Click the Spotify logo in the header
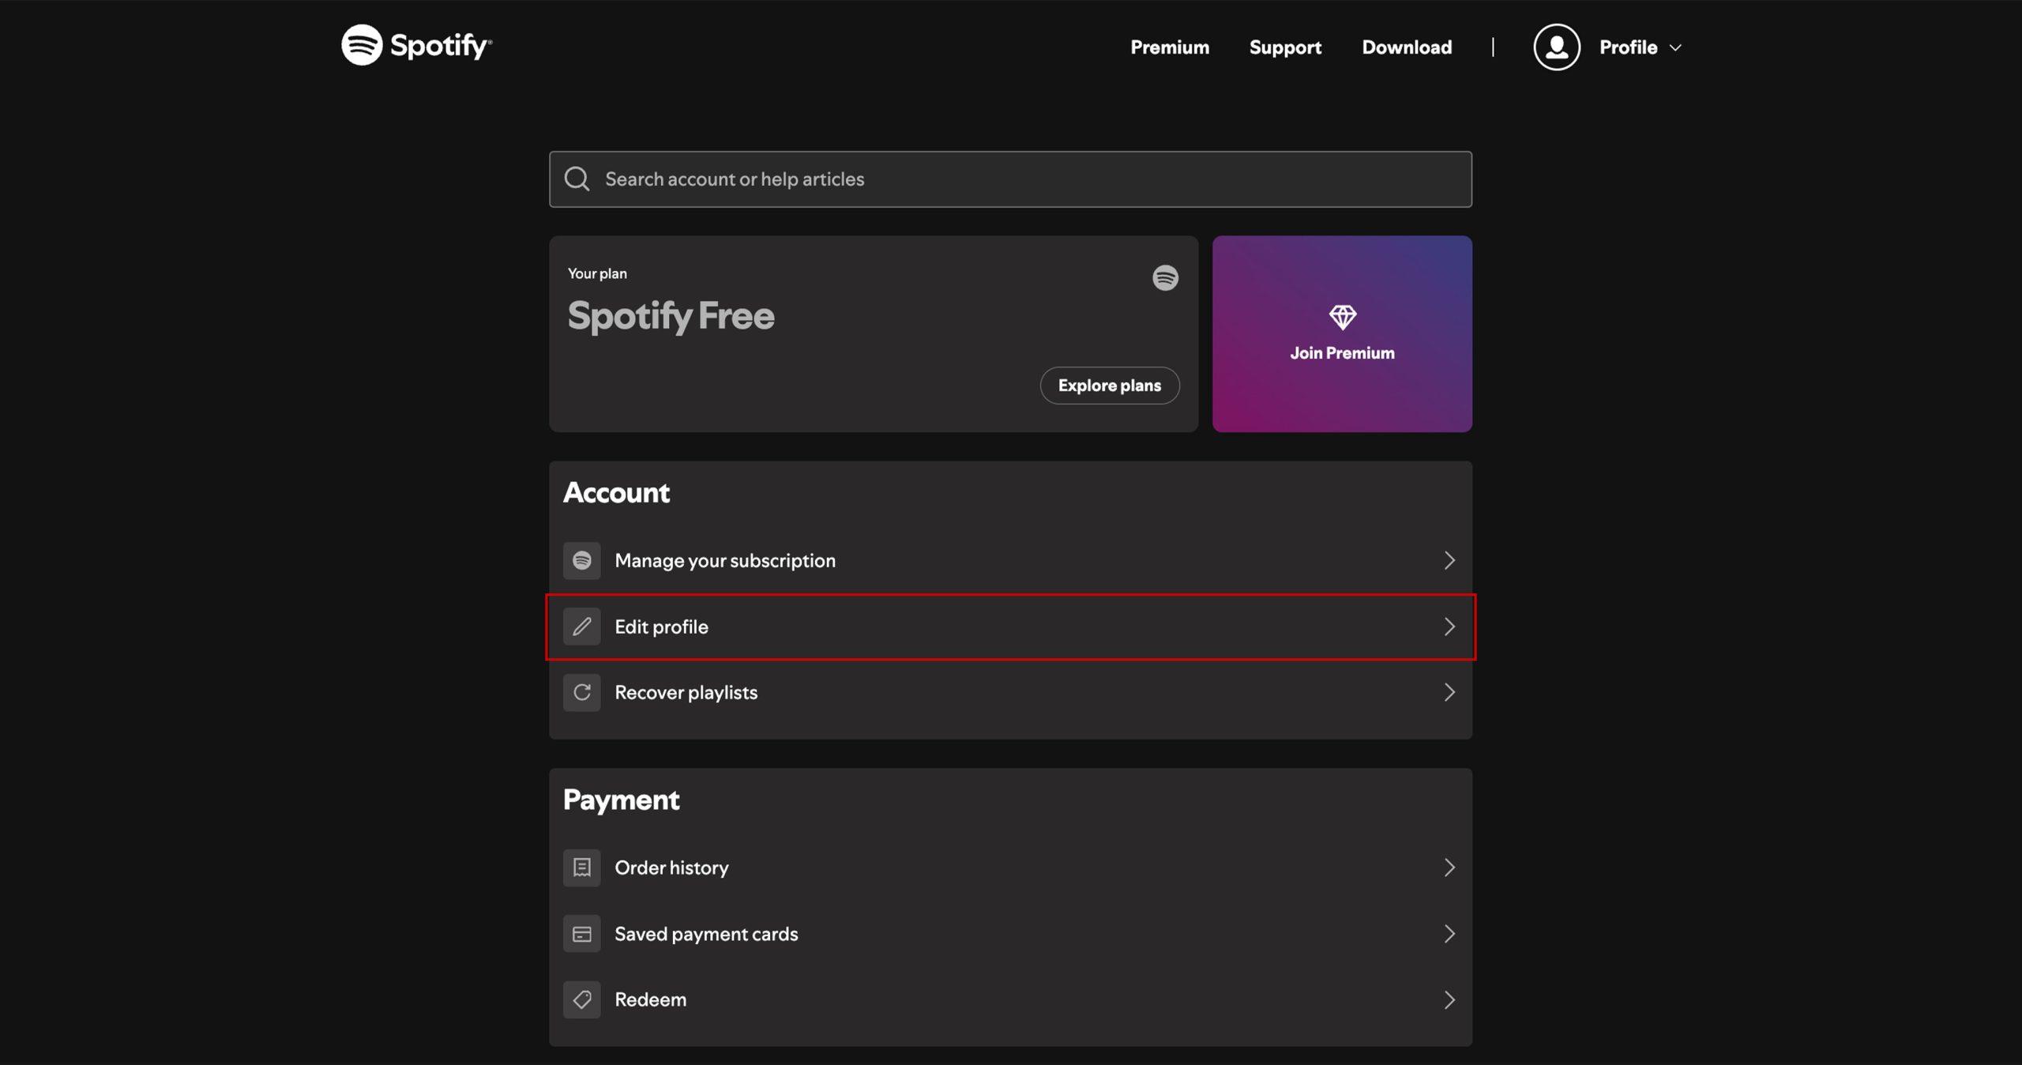This screenshot has width=2022, height=1065. click(416, 45)
